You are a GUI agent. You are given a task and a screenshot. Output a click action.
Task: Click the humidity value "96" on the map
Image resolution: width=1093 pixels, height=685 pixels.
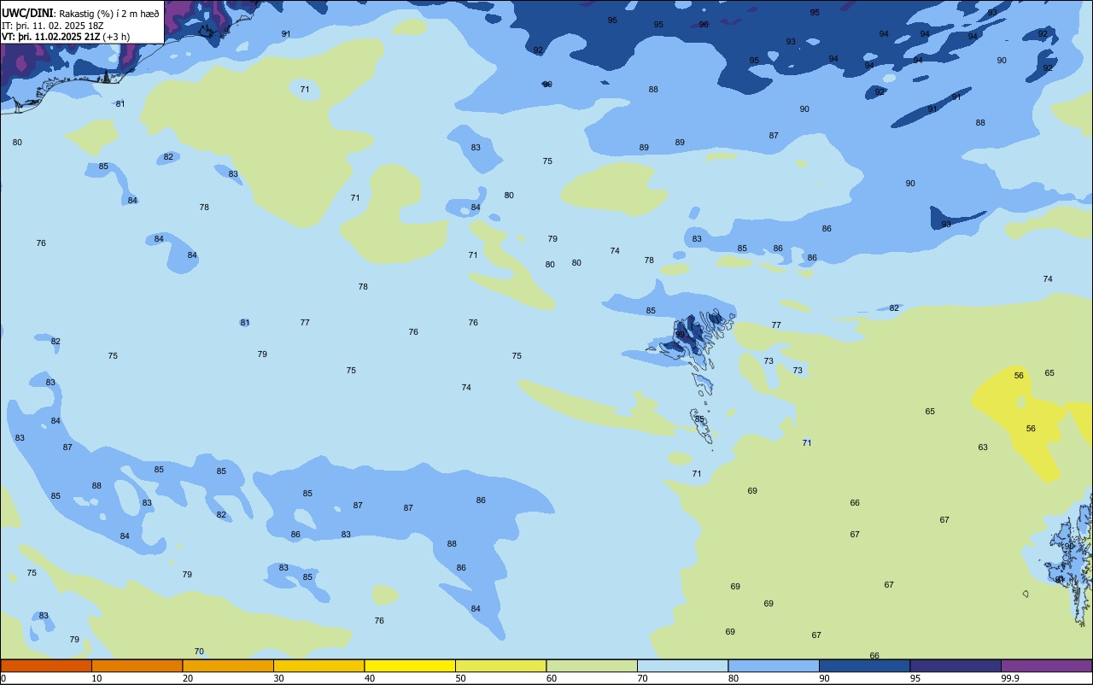[x=704, y=25]
